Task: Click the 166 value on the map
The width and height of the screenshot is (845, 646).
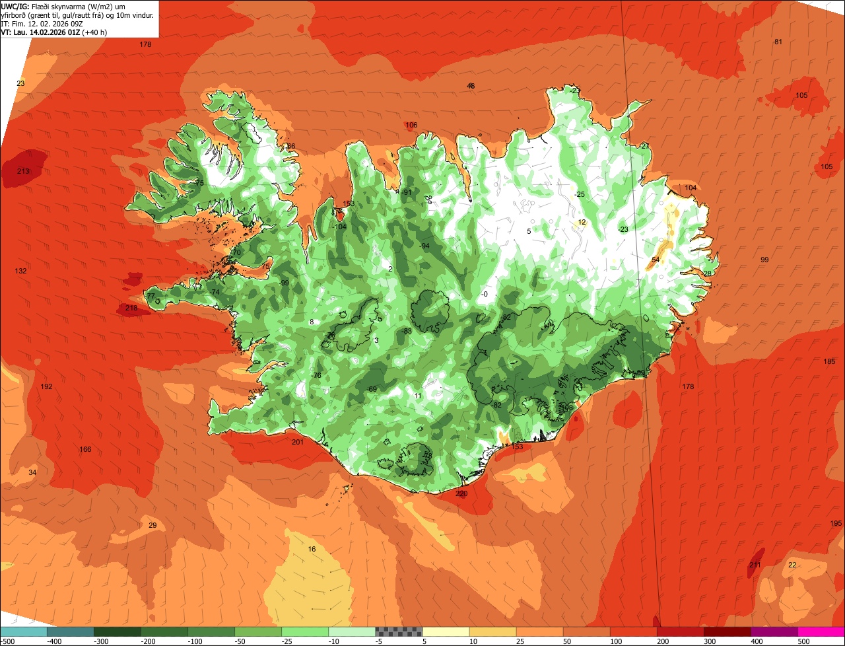Action: coord(85,449)
